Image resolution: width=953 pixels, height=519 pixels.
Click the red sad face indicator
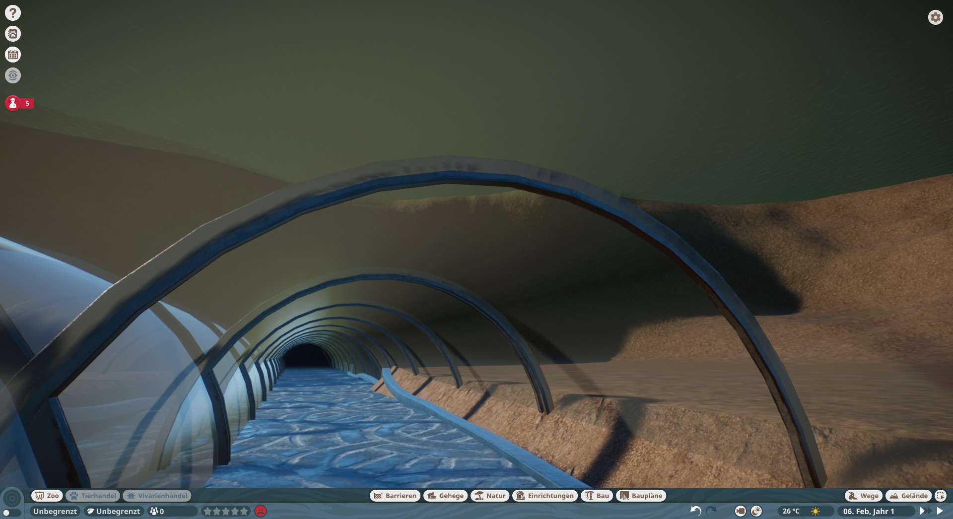click(x=261, y=511)
